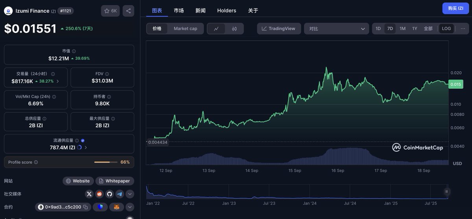Open TradingView chart mode
This screenshot has height=219, width=472.
279,29
